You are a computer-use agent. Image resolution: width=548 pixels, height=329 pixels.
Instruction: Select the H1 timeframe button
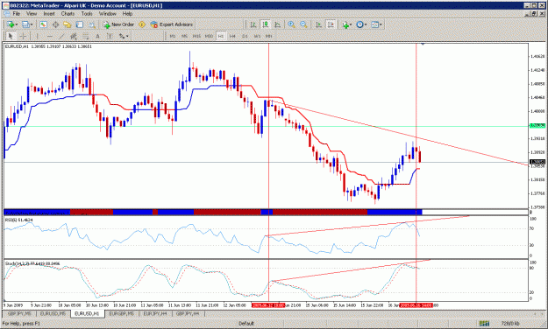coord(221,36)
